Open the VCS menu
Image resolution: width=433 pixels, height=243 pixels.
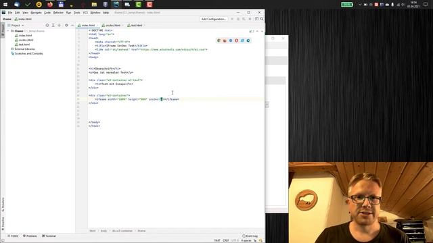pos(85,13)
